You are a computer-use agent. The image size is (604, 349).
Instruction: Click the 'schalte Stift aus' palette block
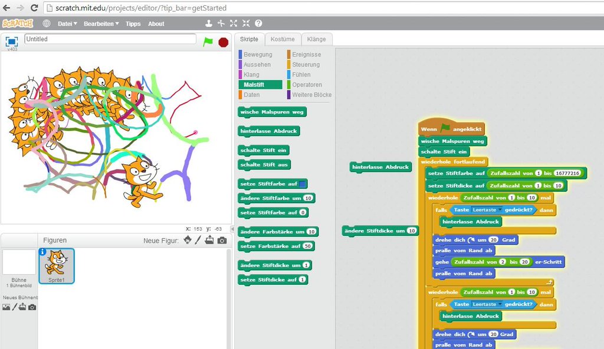(264, 165)
